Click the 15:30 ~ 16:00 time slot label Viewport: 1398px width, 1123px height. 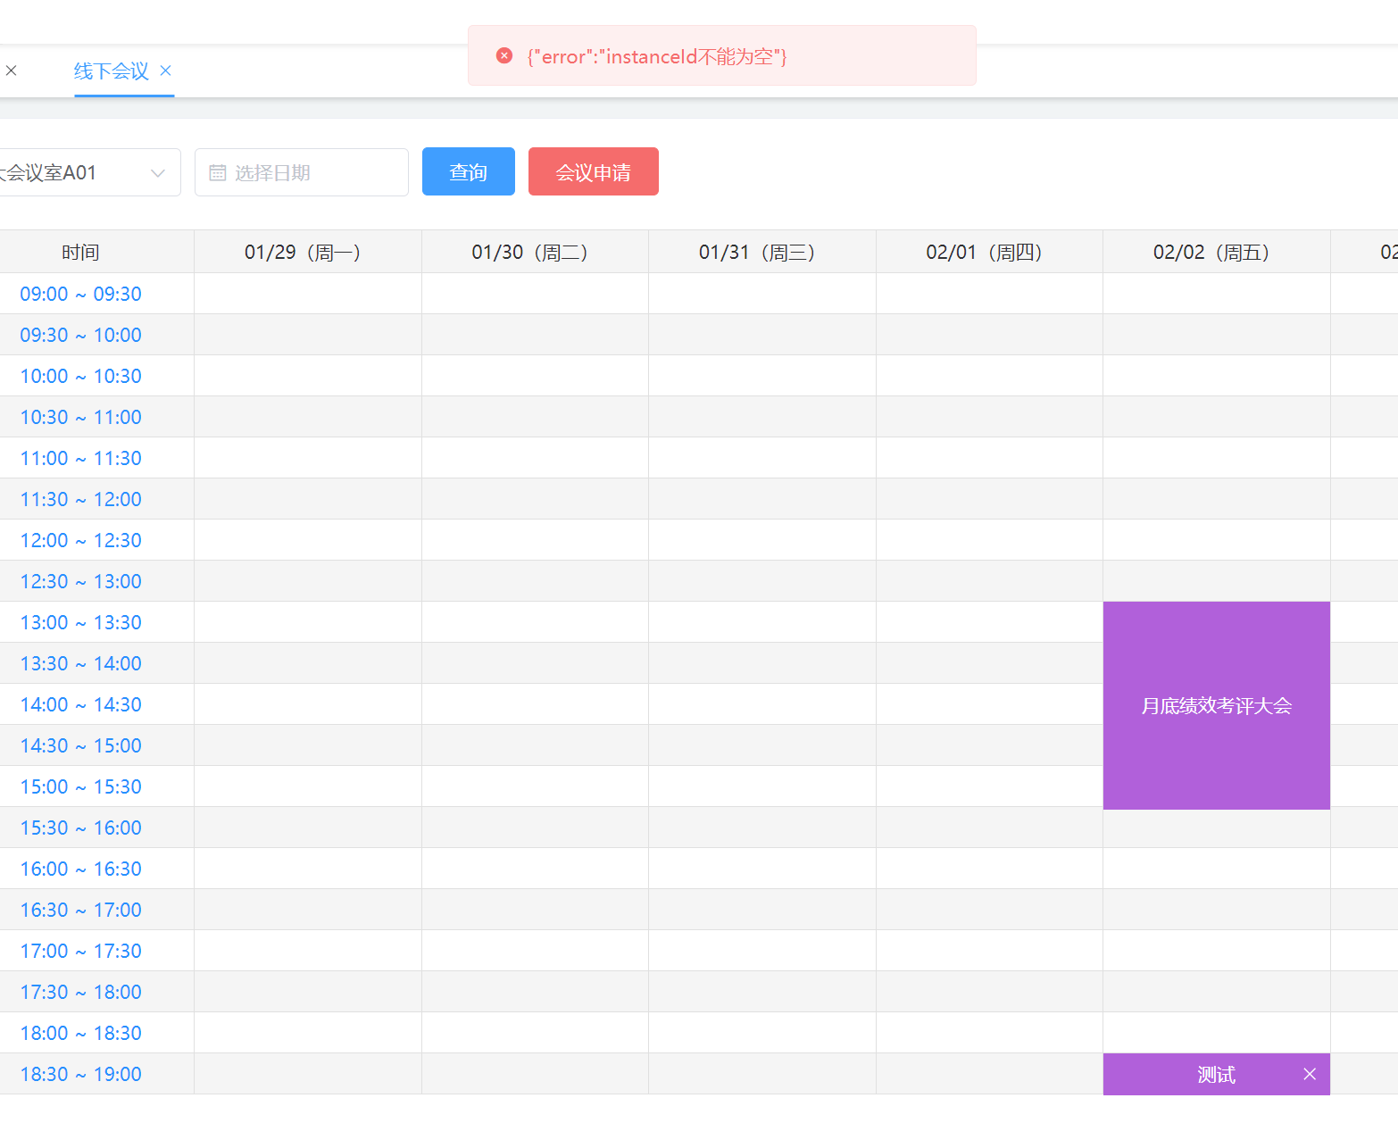pos(80,828)
